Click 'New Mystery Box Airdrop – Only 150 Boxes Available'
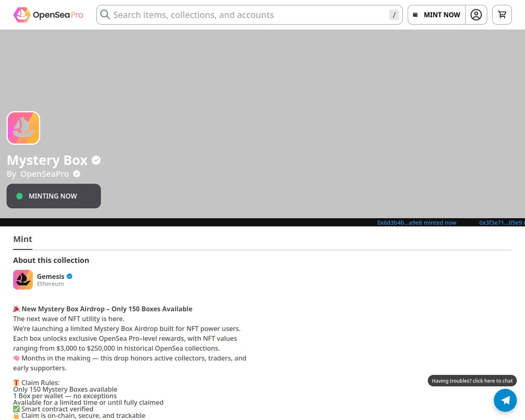The image size is (525, 420). 107,309
